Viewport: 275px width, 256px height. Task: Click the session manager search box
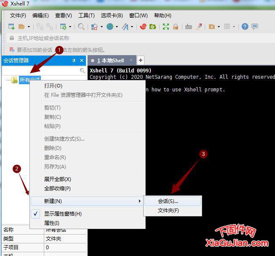[x=41, y=71]
